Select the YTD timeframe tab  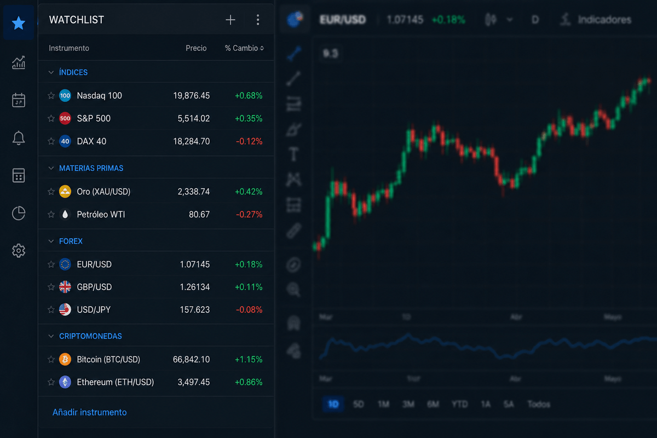click(x=459, y=404)
